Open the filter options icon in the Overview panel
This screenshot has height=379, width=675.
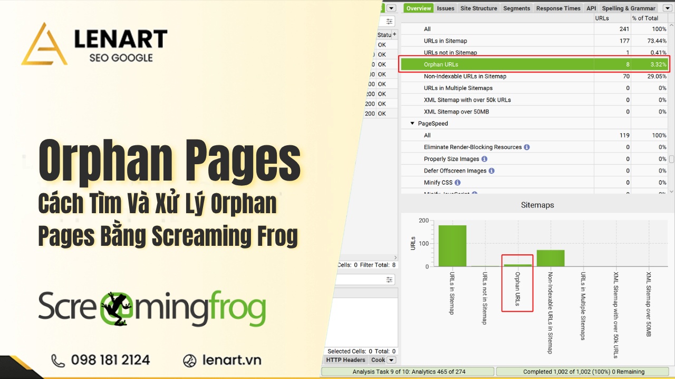coord(388,21)
